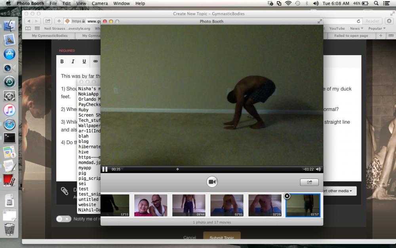This screenshot has width=396, height=248.
Task: Switch to the Failed to open page tab
Action: click(x=351, y=36)
